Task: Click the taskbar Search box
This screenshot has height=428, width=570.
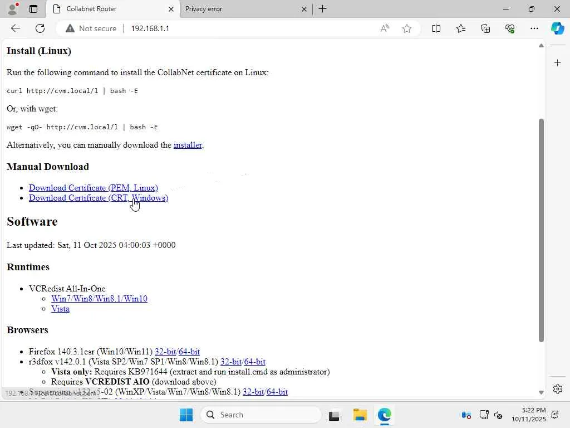Action: (261, 415)
